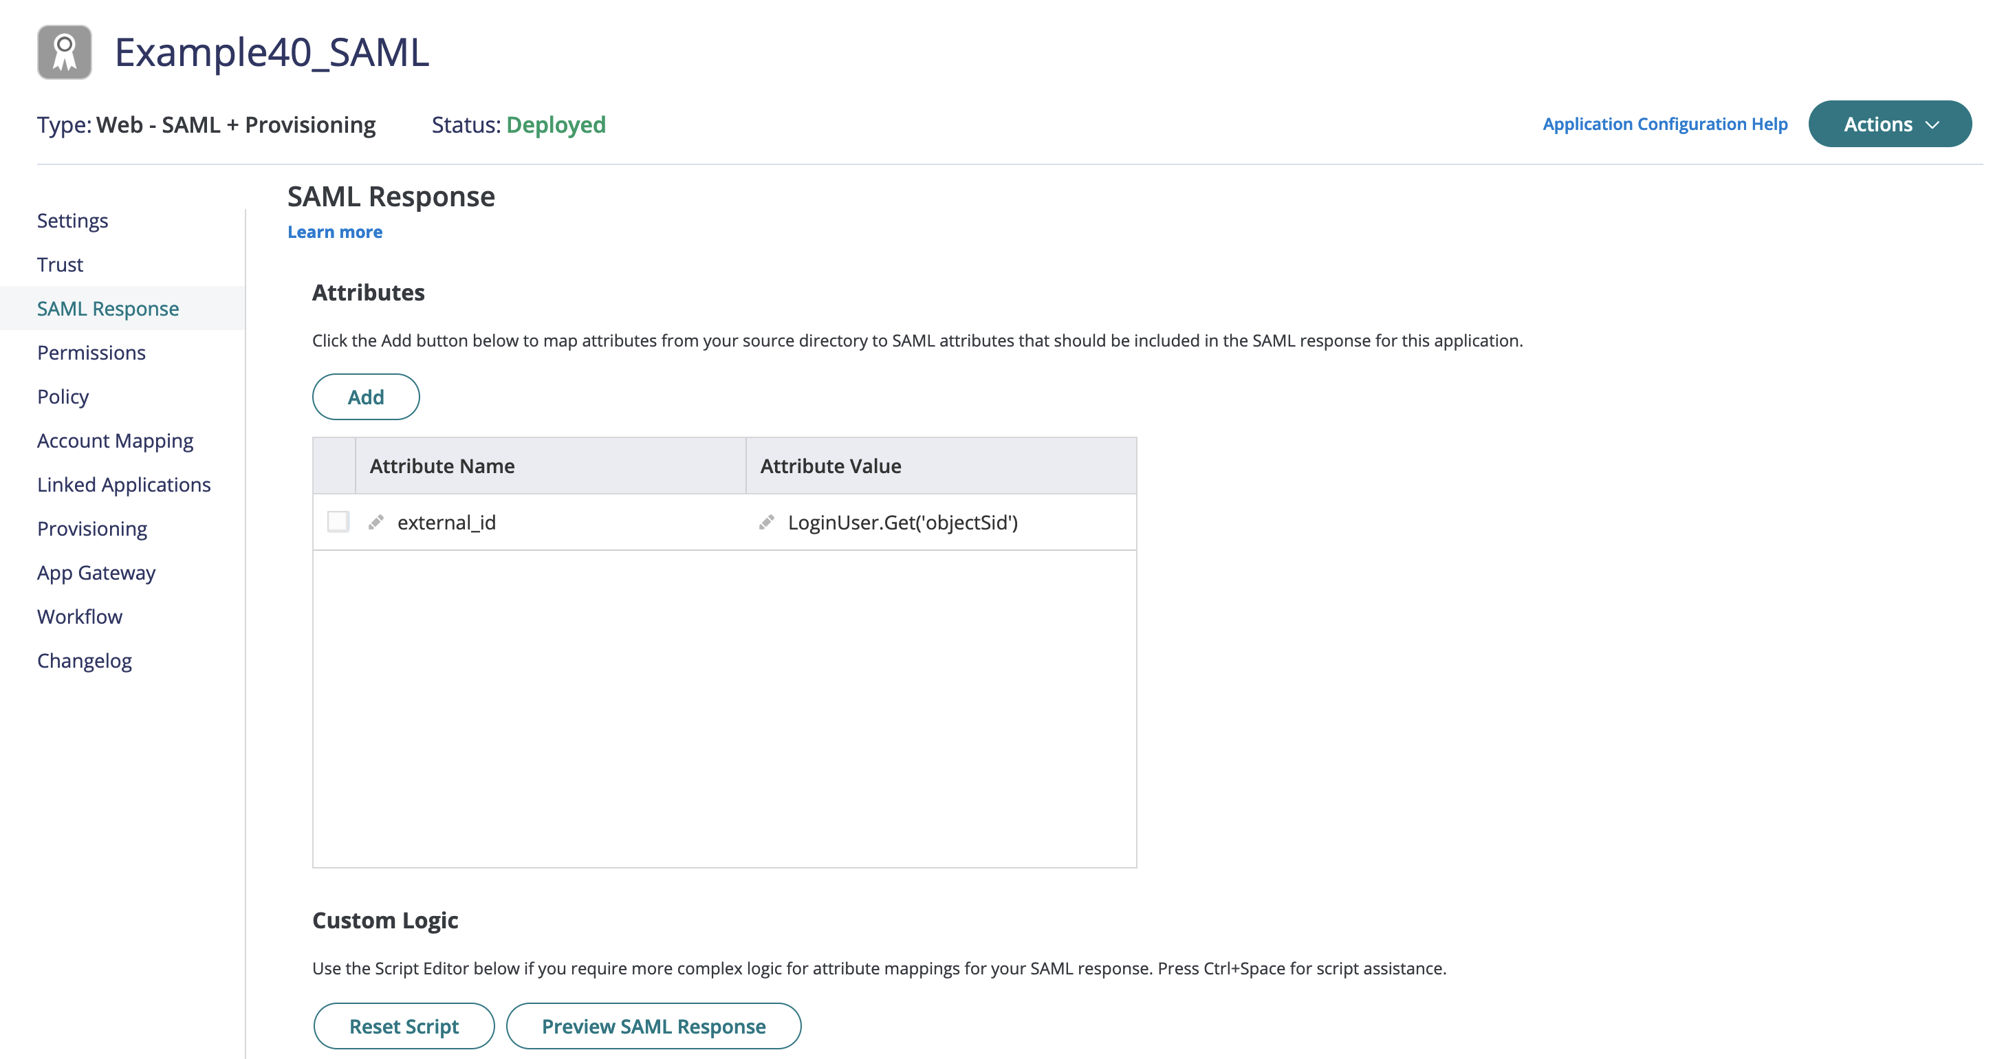Click the Attribute Name column header

click(551, 466)
